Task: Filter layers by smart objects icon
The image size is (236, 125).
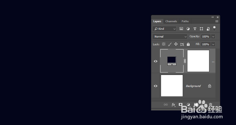Action: click(208, 29)
